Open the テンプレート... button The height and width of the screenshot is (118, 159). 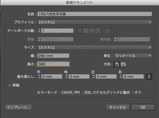pyautogui.click(x=19, y=107)
